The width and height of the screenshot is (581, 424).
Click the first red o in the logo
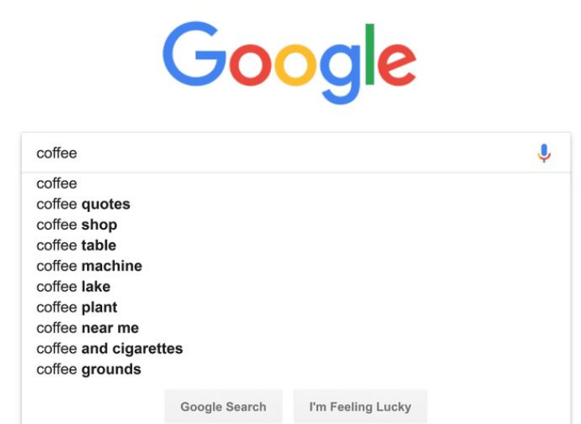tap(250, 65)
